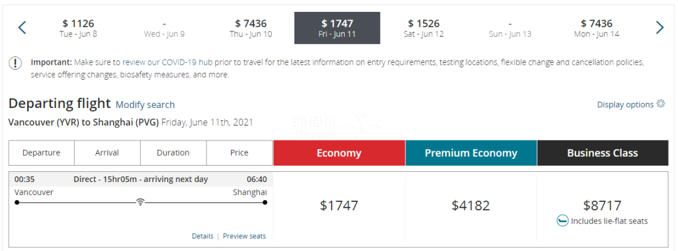
Task: Open Preview seats link
Action: click(244, 237)
